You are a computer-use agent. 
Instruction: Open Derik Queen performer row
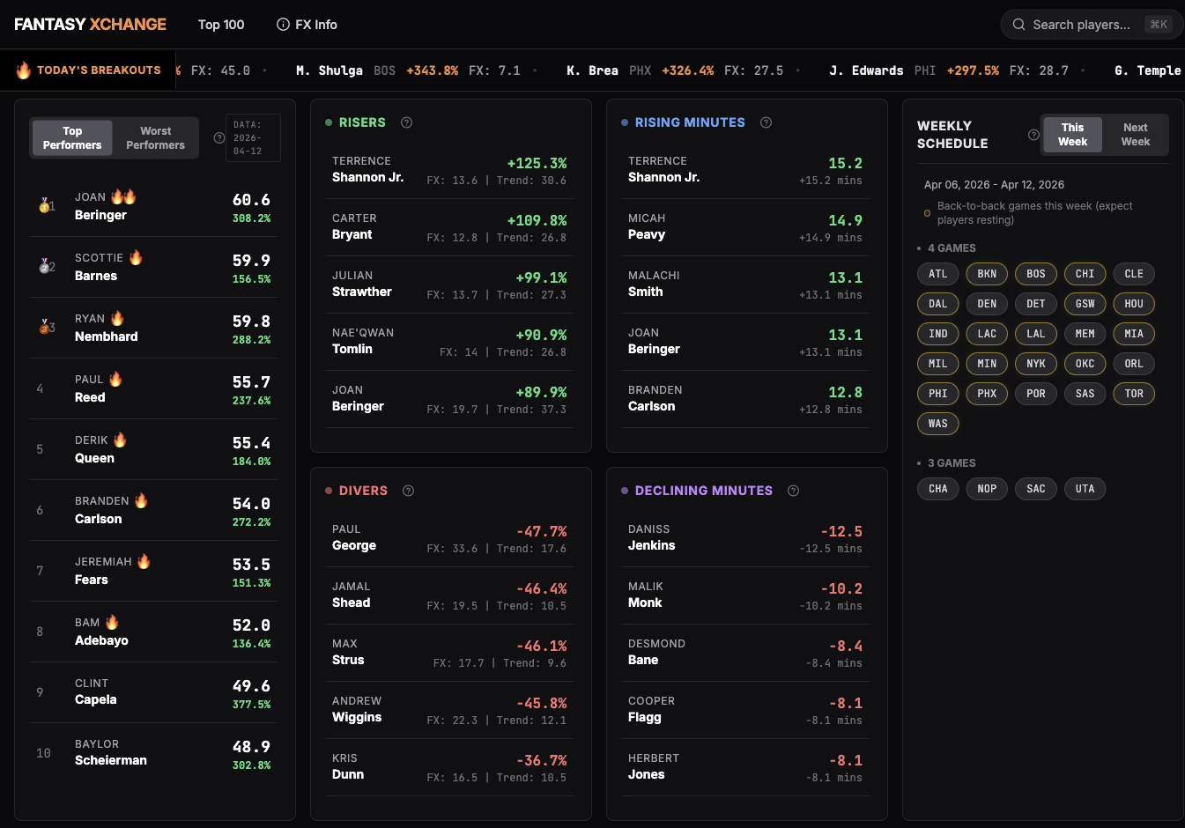153,449
